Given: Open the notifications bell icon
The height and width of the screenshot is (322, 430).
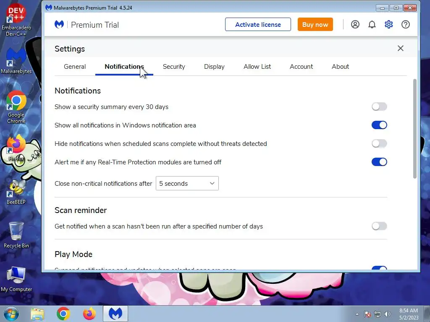Looking at the screenshot, I should click(372, 25).
